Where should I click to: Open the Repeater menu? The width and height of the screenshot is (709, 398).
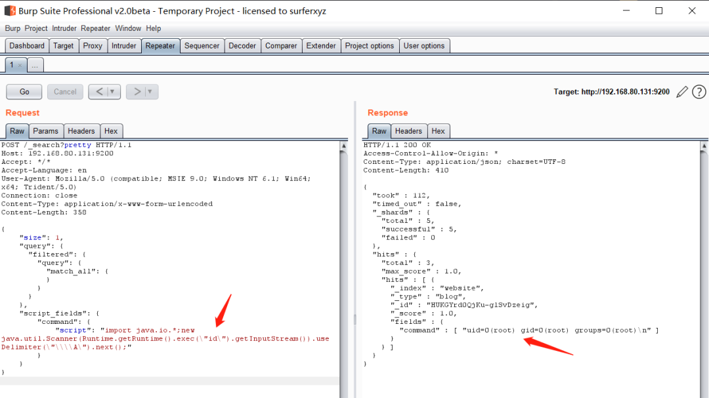coord(95,28)
